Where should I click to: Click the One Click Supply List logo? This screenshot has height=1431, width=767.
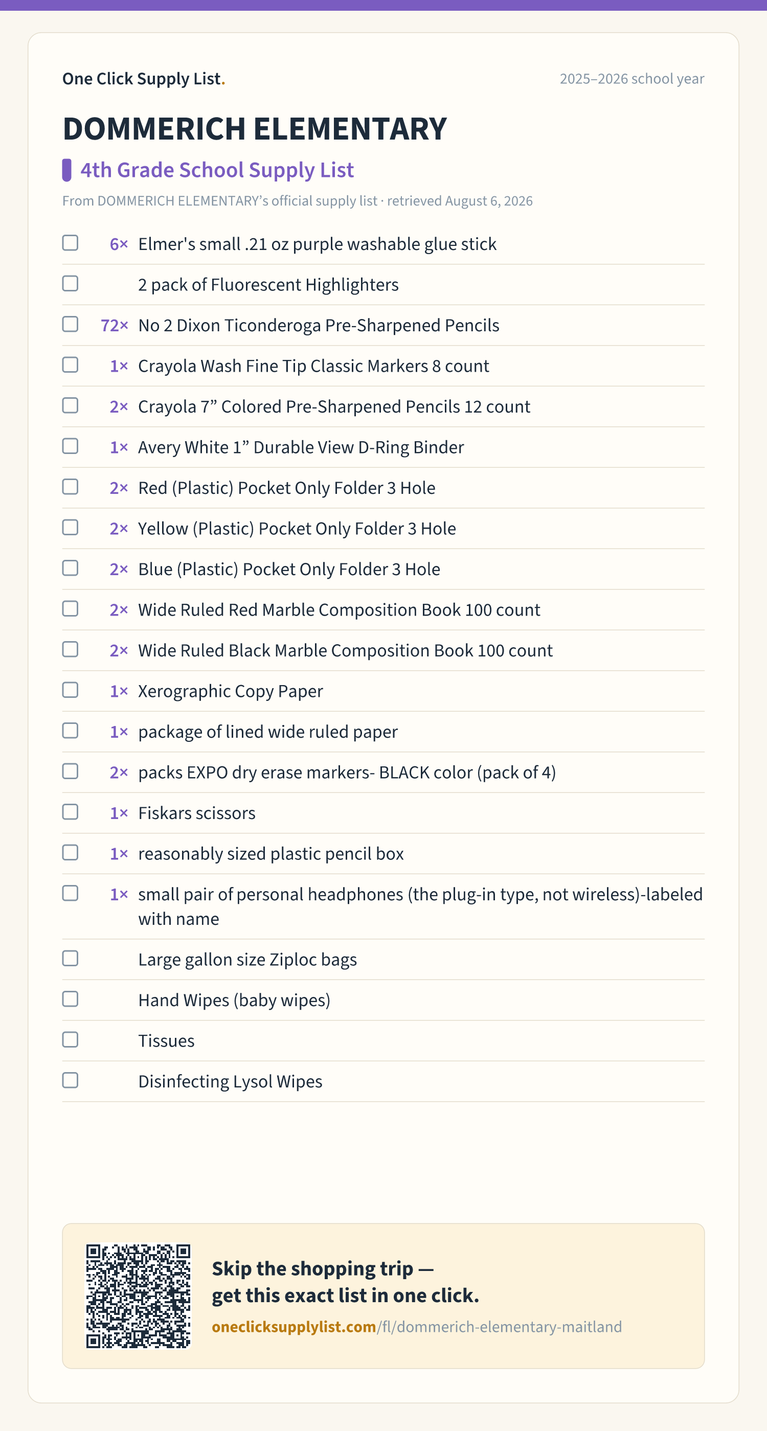click(144, 79)
